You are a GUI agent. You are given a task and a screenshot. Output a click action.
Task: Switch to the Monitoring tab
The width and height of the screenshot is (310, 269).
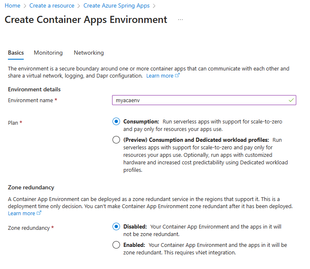pos(48,53)
